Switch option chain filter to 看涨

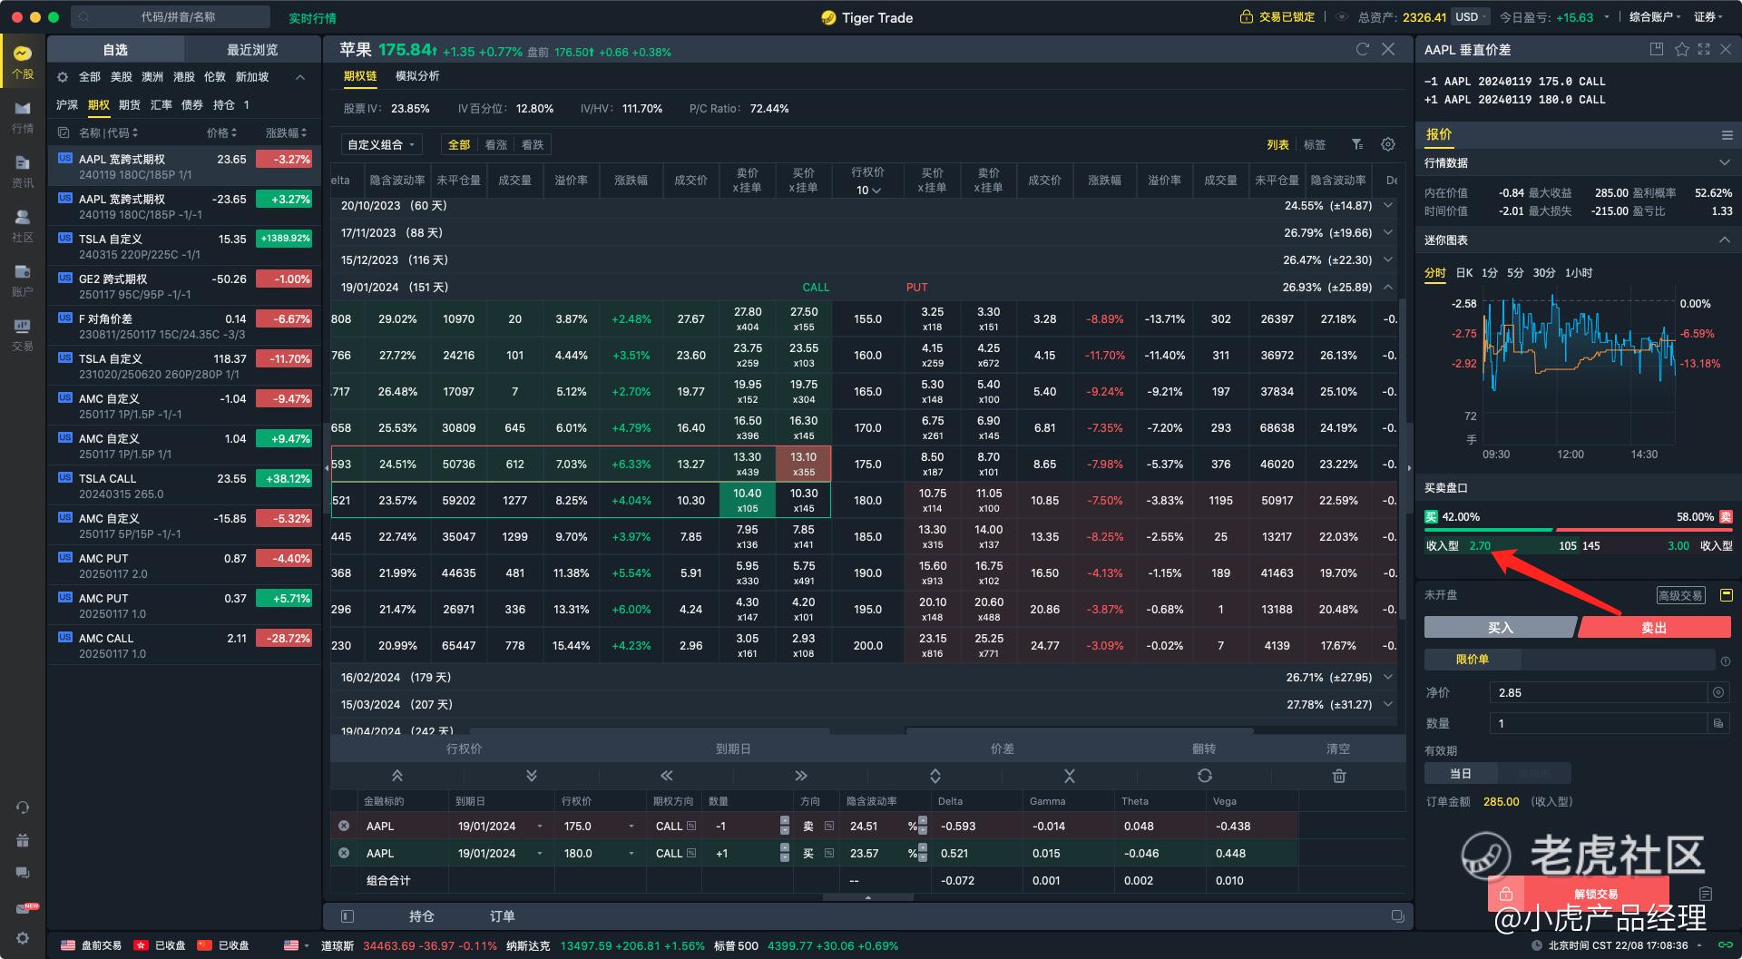[496, 144]
